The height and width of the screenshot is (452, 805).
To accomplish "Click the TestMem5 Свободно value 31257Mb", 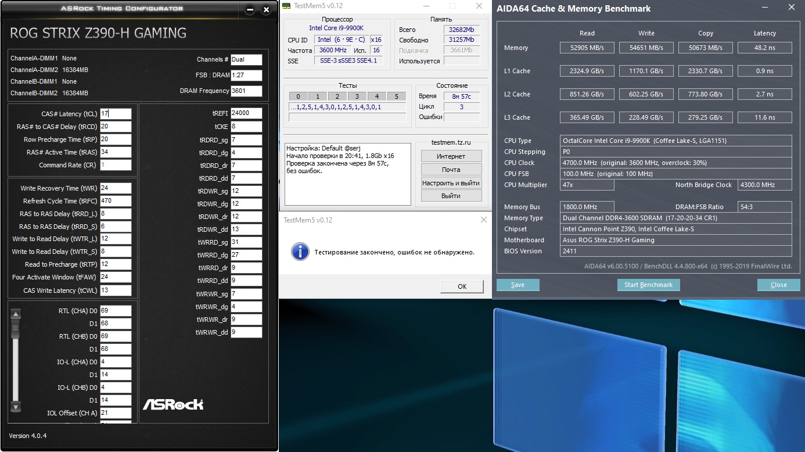I will tap(462, 40).
